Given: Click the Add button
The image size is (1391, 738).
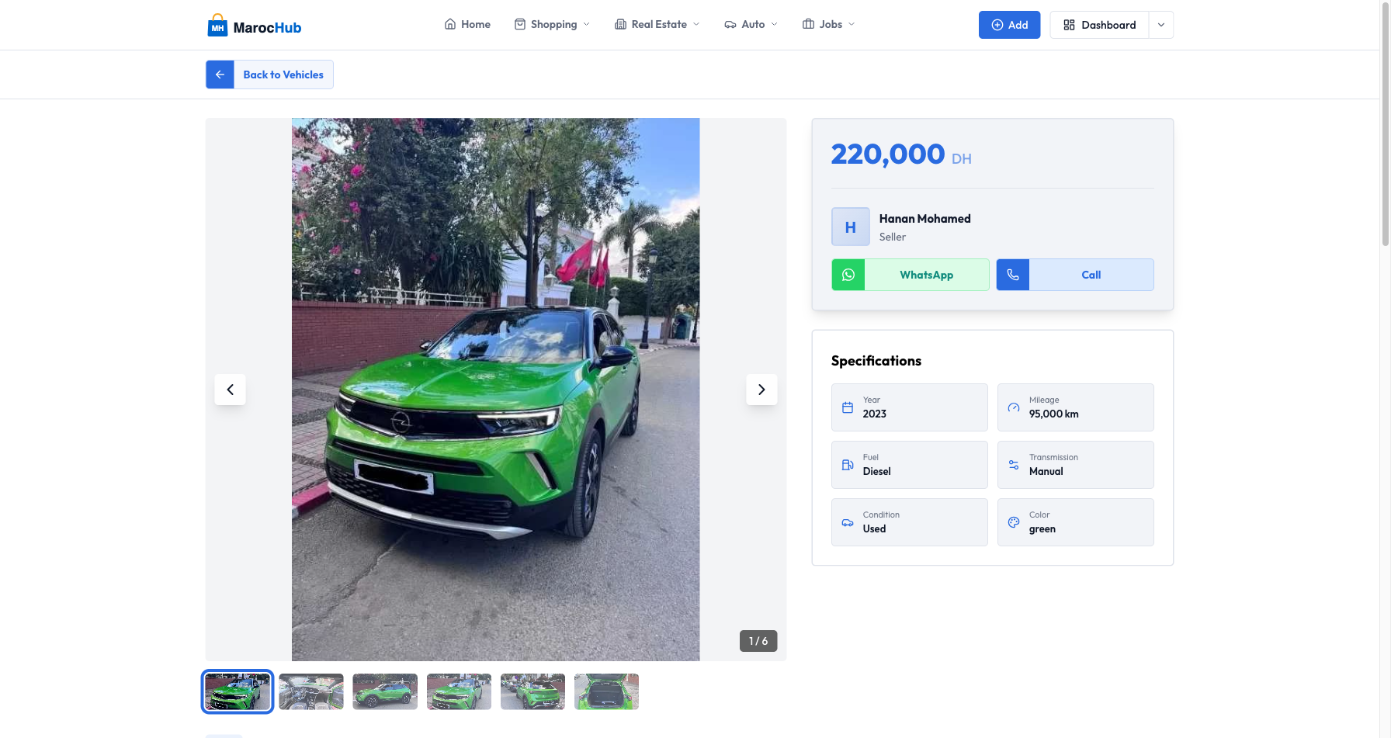Looking at the screenshot, I should pos(1009,25).
